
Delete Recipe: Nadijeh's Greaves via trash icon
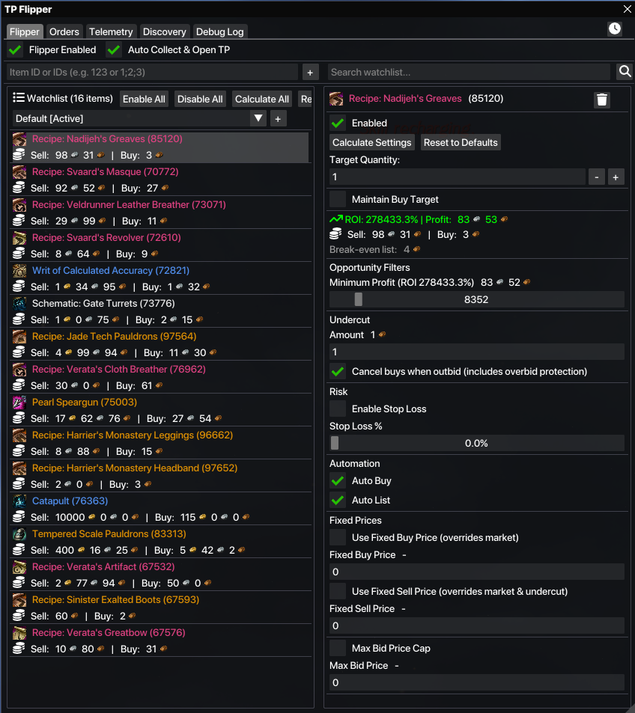click(602, 99)
